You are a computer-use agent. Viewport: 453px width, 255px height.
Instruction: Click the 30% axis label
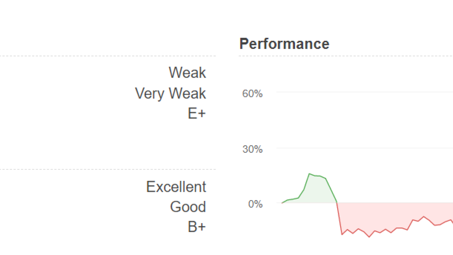252,149
